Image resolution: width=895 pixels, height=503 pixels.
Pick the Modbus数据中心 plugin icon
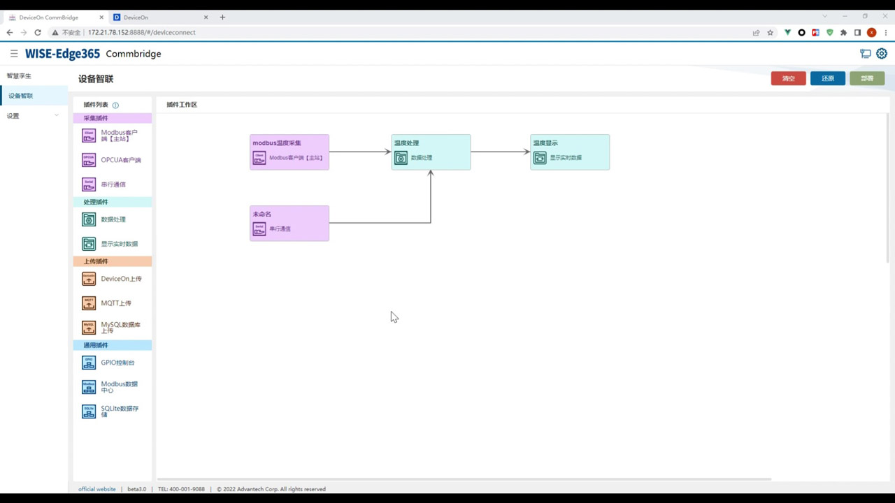pos(89,387)
